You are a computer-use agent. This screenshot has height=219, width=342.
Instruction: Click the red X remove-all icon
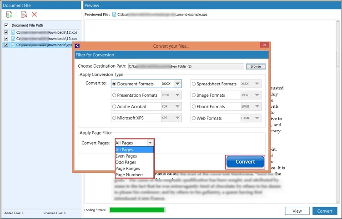(x=34, y=15)
